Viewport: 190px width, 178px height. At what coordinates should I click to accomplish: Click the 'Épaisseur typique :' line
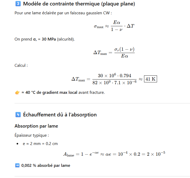point(32,135)
